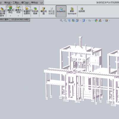Expand the Reference Geometry dropdown arrow

(18, 16)
